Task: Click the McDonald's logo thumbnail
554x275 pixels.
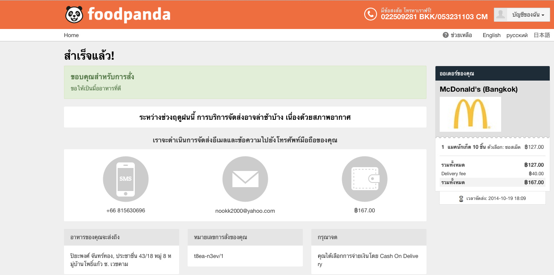Action: (x=470, y=114)
